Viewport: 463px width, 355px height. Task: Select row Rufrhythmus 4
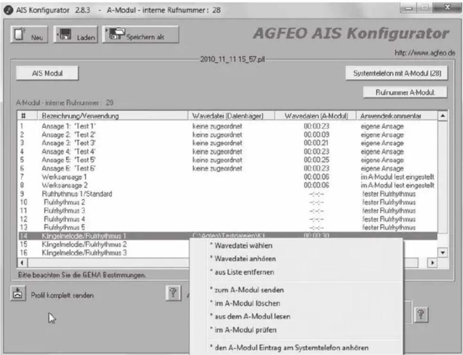[228, 219]
